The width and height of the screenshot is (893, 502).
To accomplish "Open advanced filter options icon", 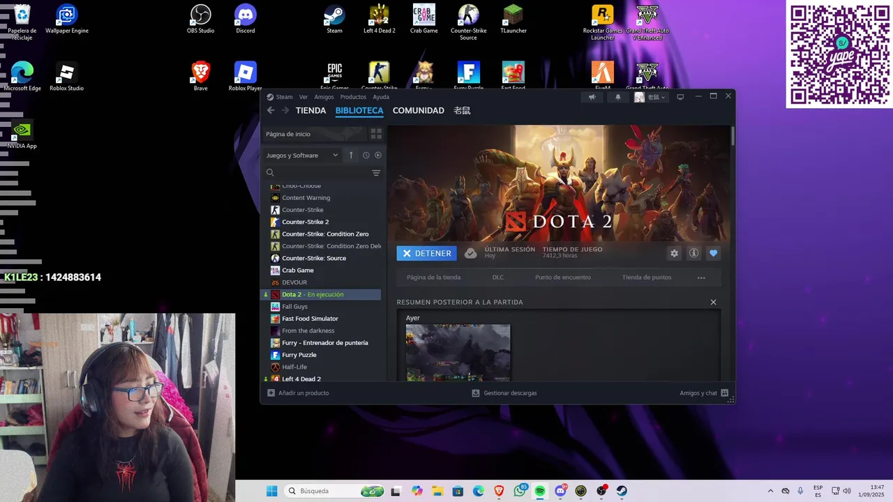I will click(x=376, y=173).
